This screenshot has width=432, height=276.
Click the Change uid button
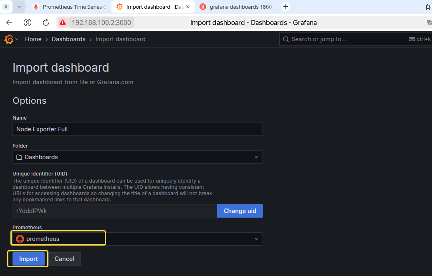point(240,211)
